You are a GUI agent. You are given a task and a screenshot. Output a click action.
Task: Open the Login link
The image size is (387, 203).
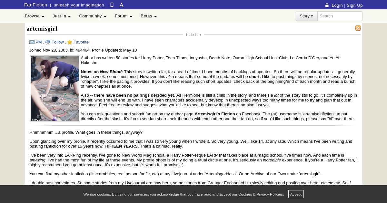click(x=337, y=5)
